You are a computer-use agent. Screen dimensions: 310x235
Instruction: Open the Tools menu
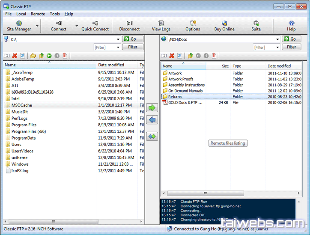[55, 14]
